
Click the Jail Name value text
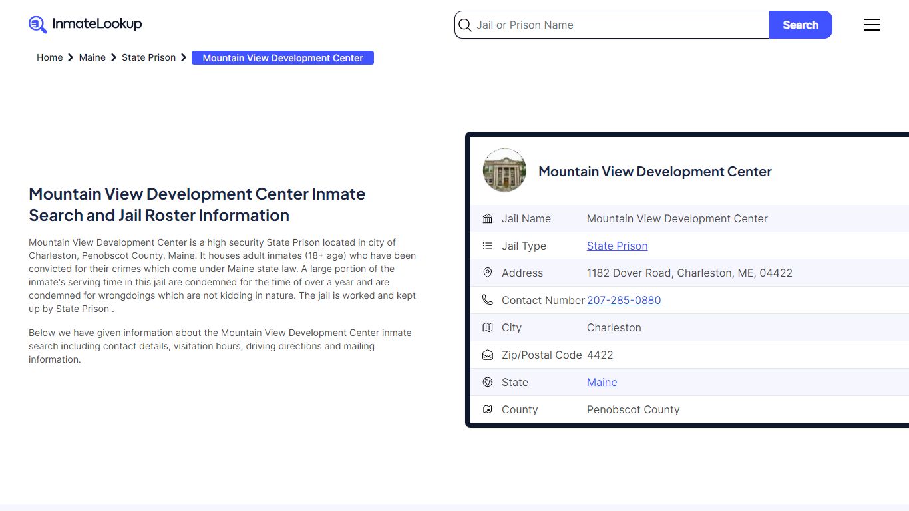click(x=677, y=218)
